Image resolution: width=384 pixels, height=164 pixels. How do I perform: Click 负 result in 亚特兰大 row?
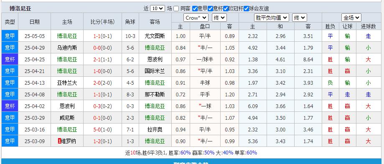tap(330, 83)
